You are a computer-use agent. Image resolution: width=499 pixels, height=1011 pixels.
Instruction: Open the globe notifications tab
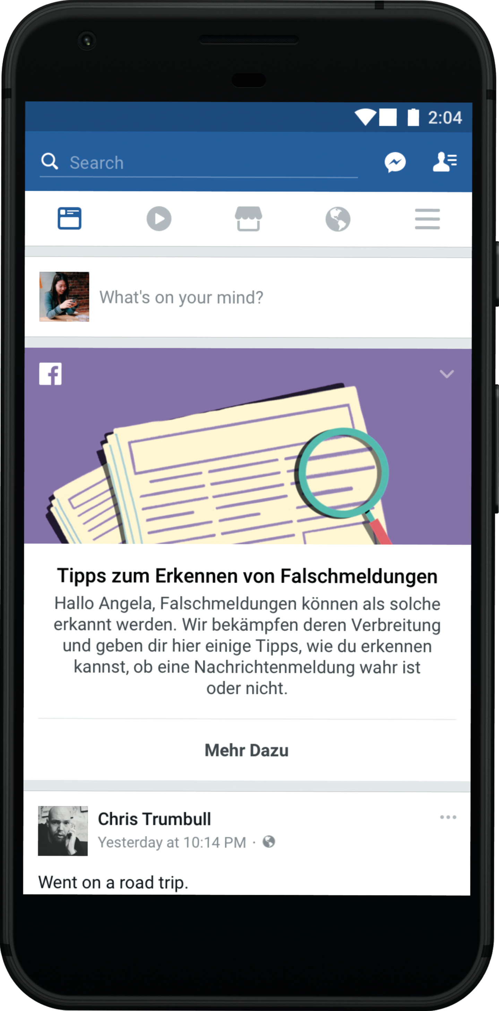coord(337,219)
